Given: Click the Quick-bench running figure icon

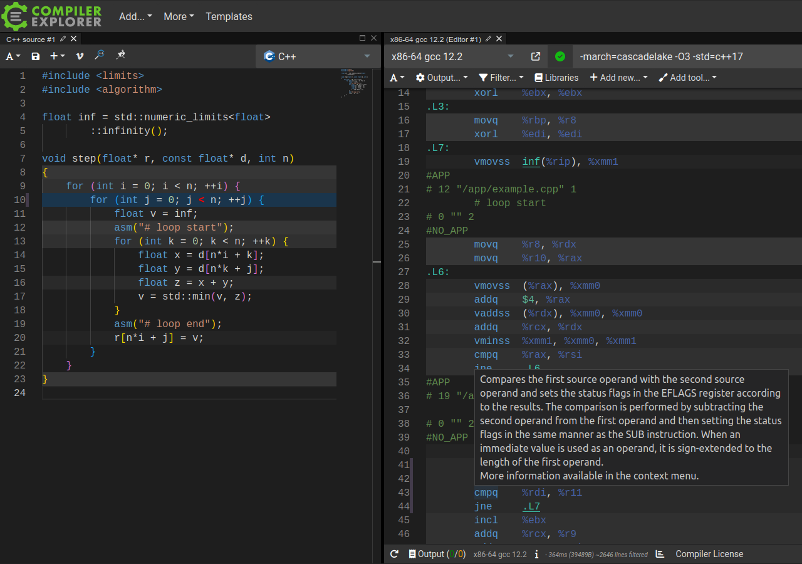Looking at the screenshot, I should pyautogui.click(x=120, y=56).
